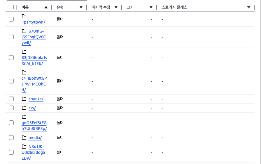Click the folder icon beside chunks/

click(24, 99)
